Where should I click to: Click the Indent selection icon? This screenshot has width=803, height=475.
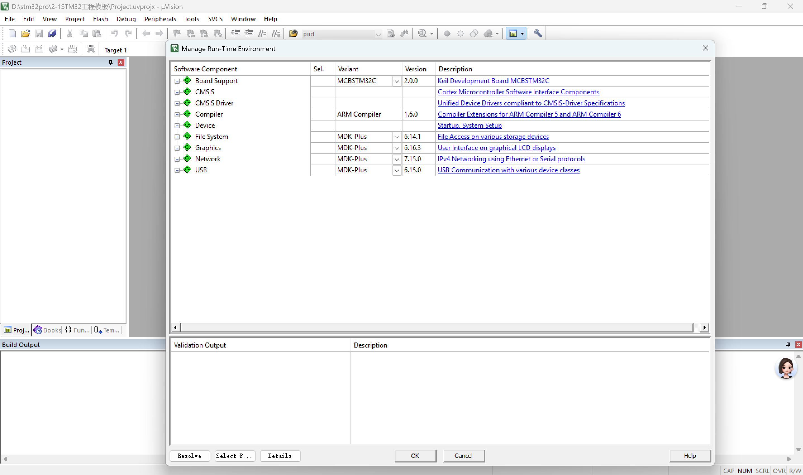[x=236, y=33]
